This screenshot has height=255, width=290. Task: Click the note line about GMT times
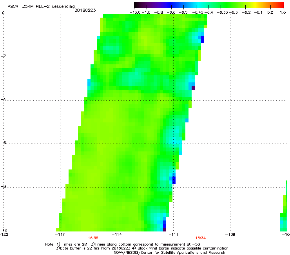pos(123,244)
